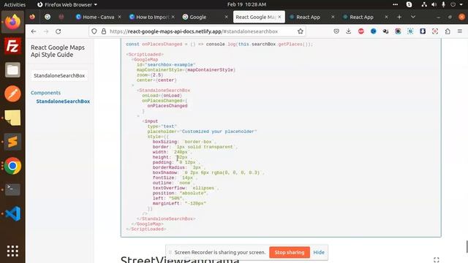Click the React Google Maps Api Style Guide title
The image size is (468, 263).
point(58,51)
